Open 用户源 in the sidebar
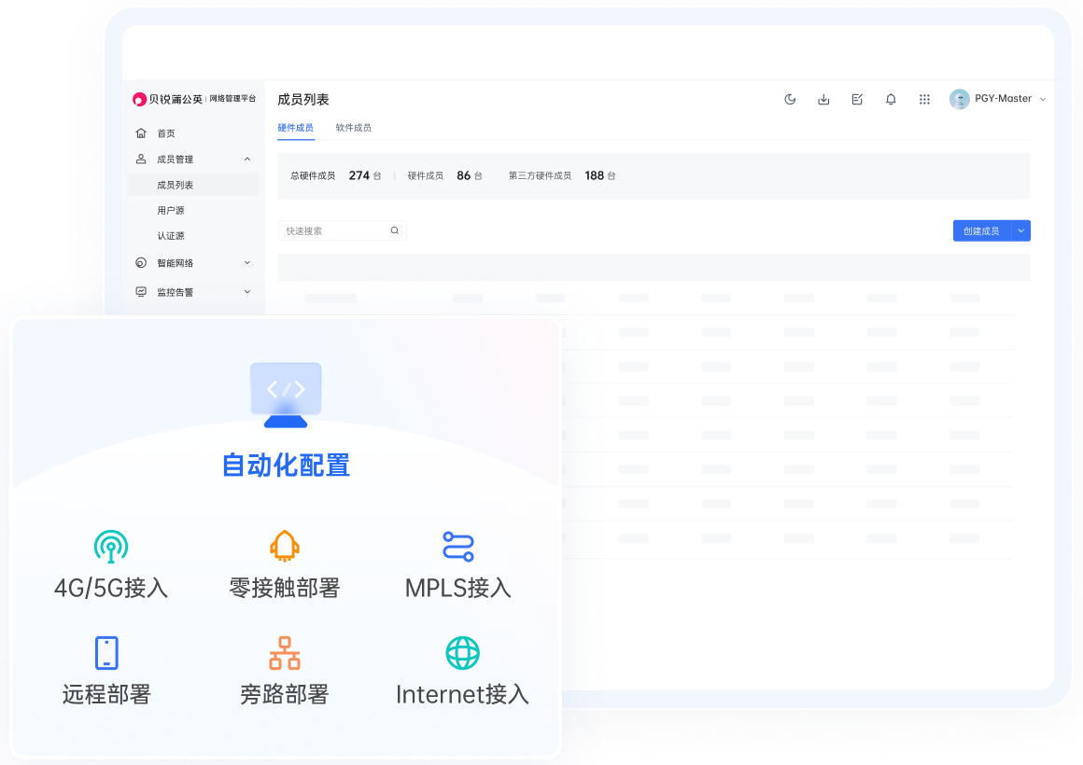1083x765 pixels. (x=171, y=211)
